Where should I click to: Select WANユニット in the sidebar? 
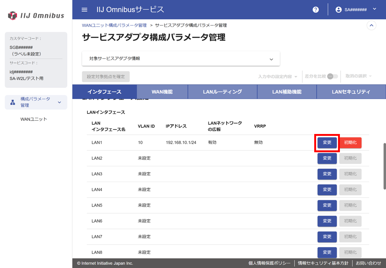click(x=34, y=119)
